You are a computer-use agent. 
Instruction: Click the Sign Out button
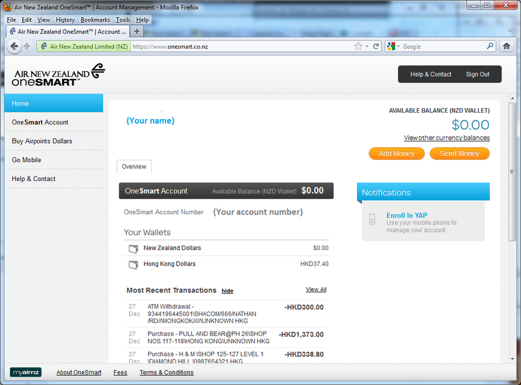coord(478,74)
